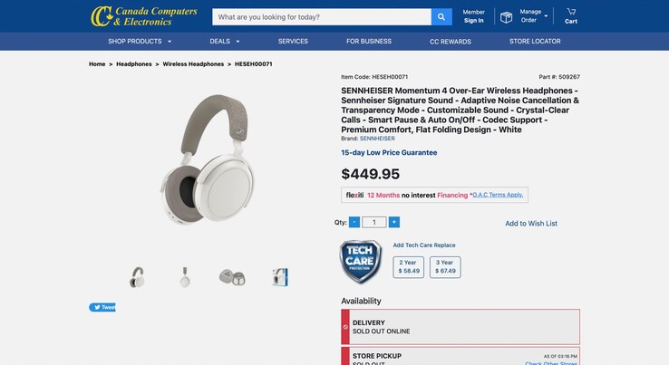
Task: Click the product search input field
Action: tap(322, 17)
